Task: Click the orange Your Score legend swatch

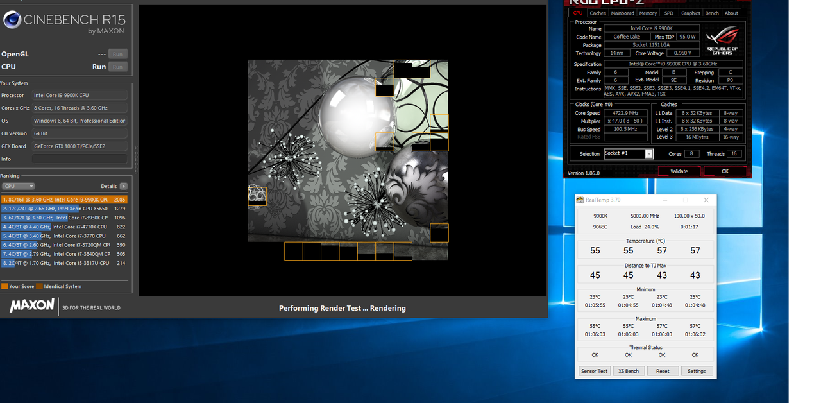Action: (x=4, y=286)
